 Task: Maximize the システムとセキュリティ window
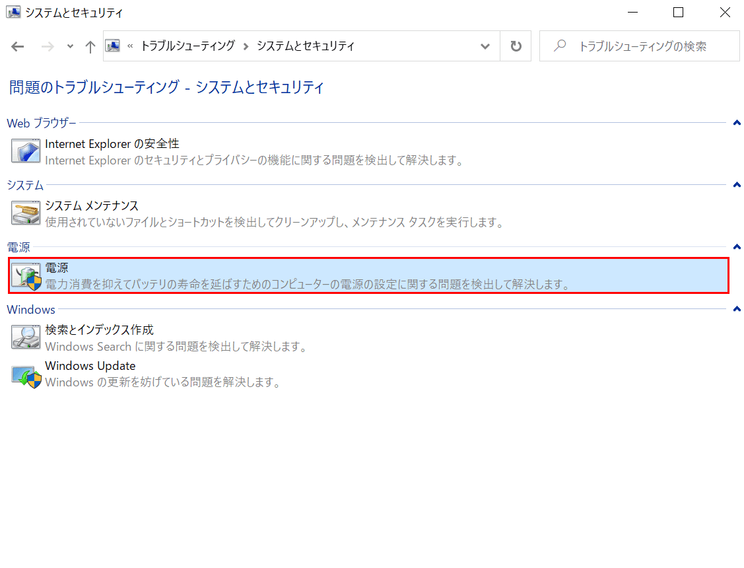tap(679, 13)
